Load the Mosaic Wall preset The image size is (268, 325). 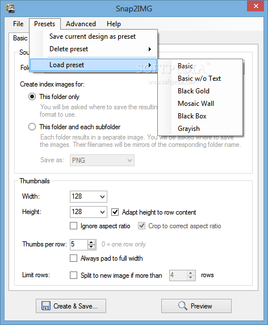200,104
